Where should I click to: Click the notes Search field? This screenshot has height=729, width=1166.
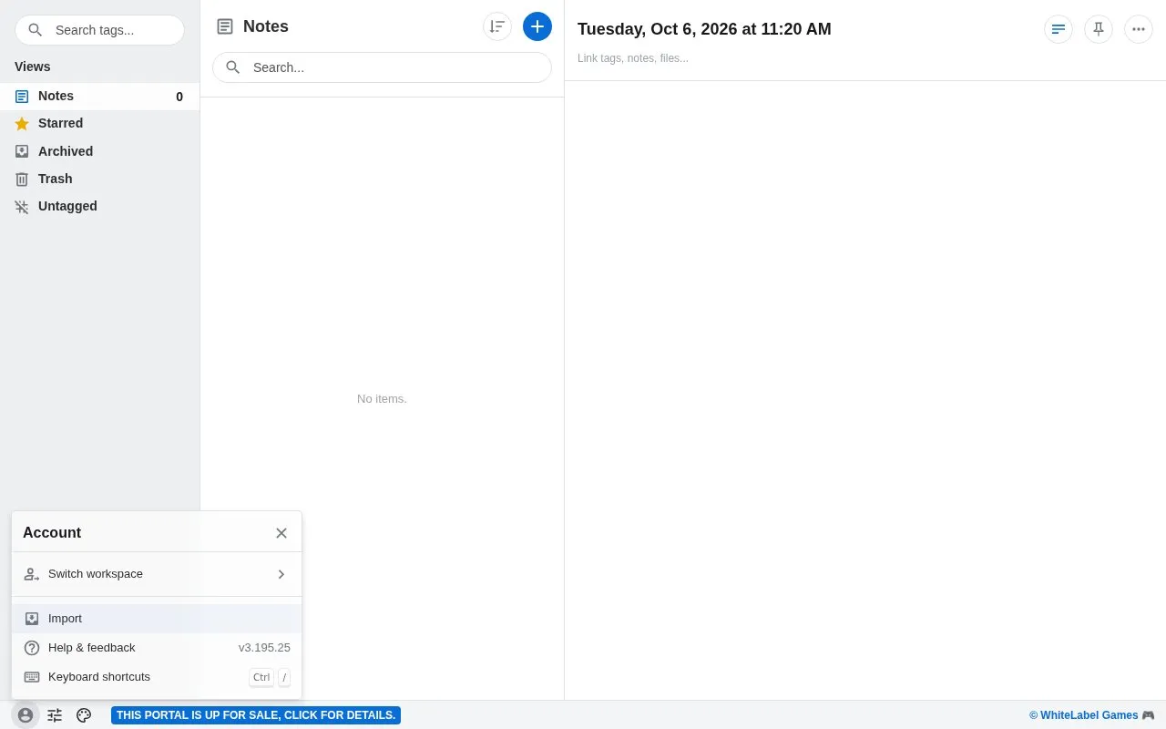click(382, 67)
